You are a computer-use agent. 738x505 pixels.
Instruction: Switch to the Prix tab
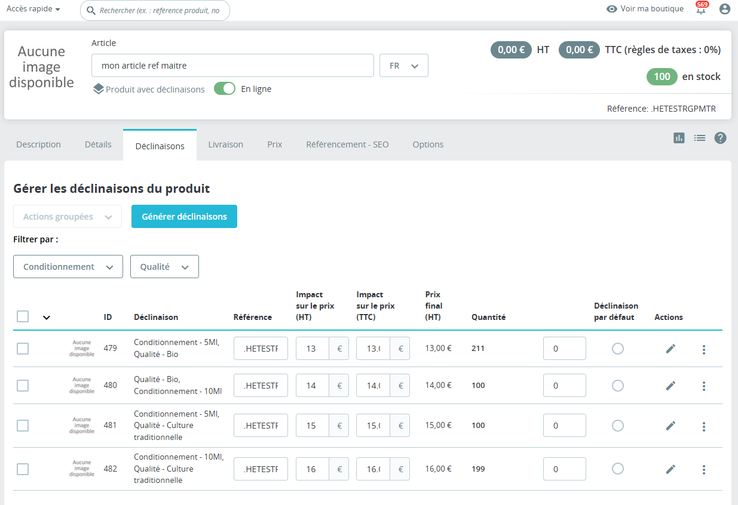pyautogui.click(x=275, y=144)
